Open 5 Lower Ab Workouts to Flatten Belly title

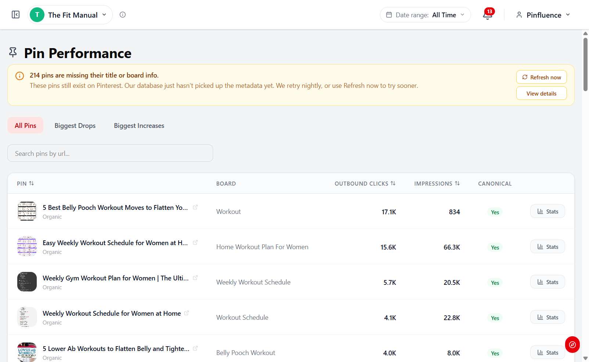point(116,349)
